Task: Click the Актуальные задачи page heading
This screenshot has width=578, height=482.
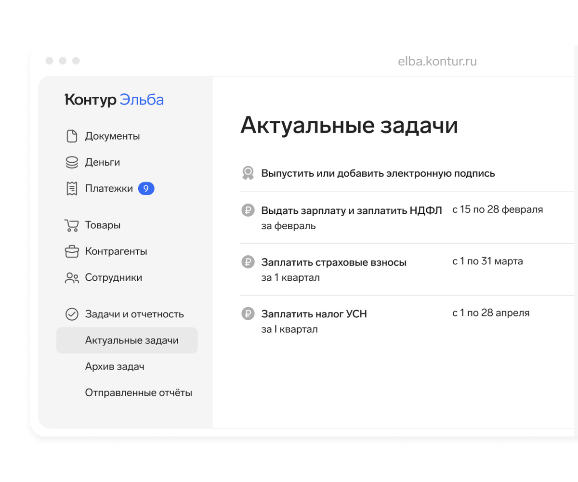Action: [x=349, y=125]
